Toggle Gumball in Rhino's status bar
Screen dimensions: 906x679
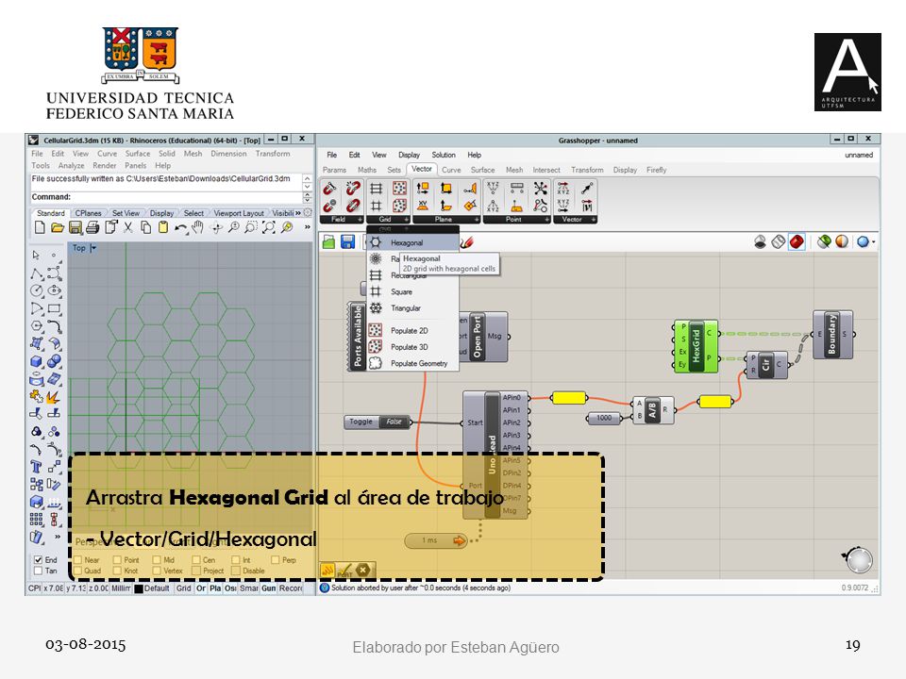tap(269, 588)
